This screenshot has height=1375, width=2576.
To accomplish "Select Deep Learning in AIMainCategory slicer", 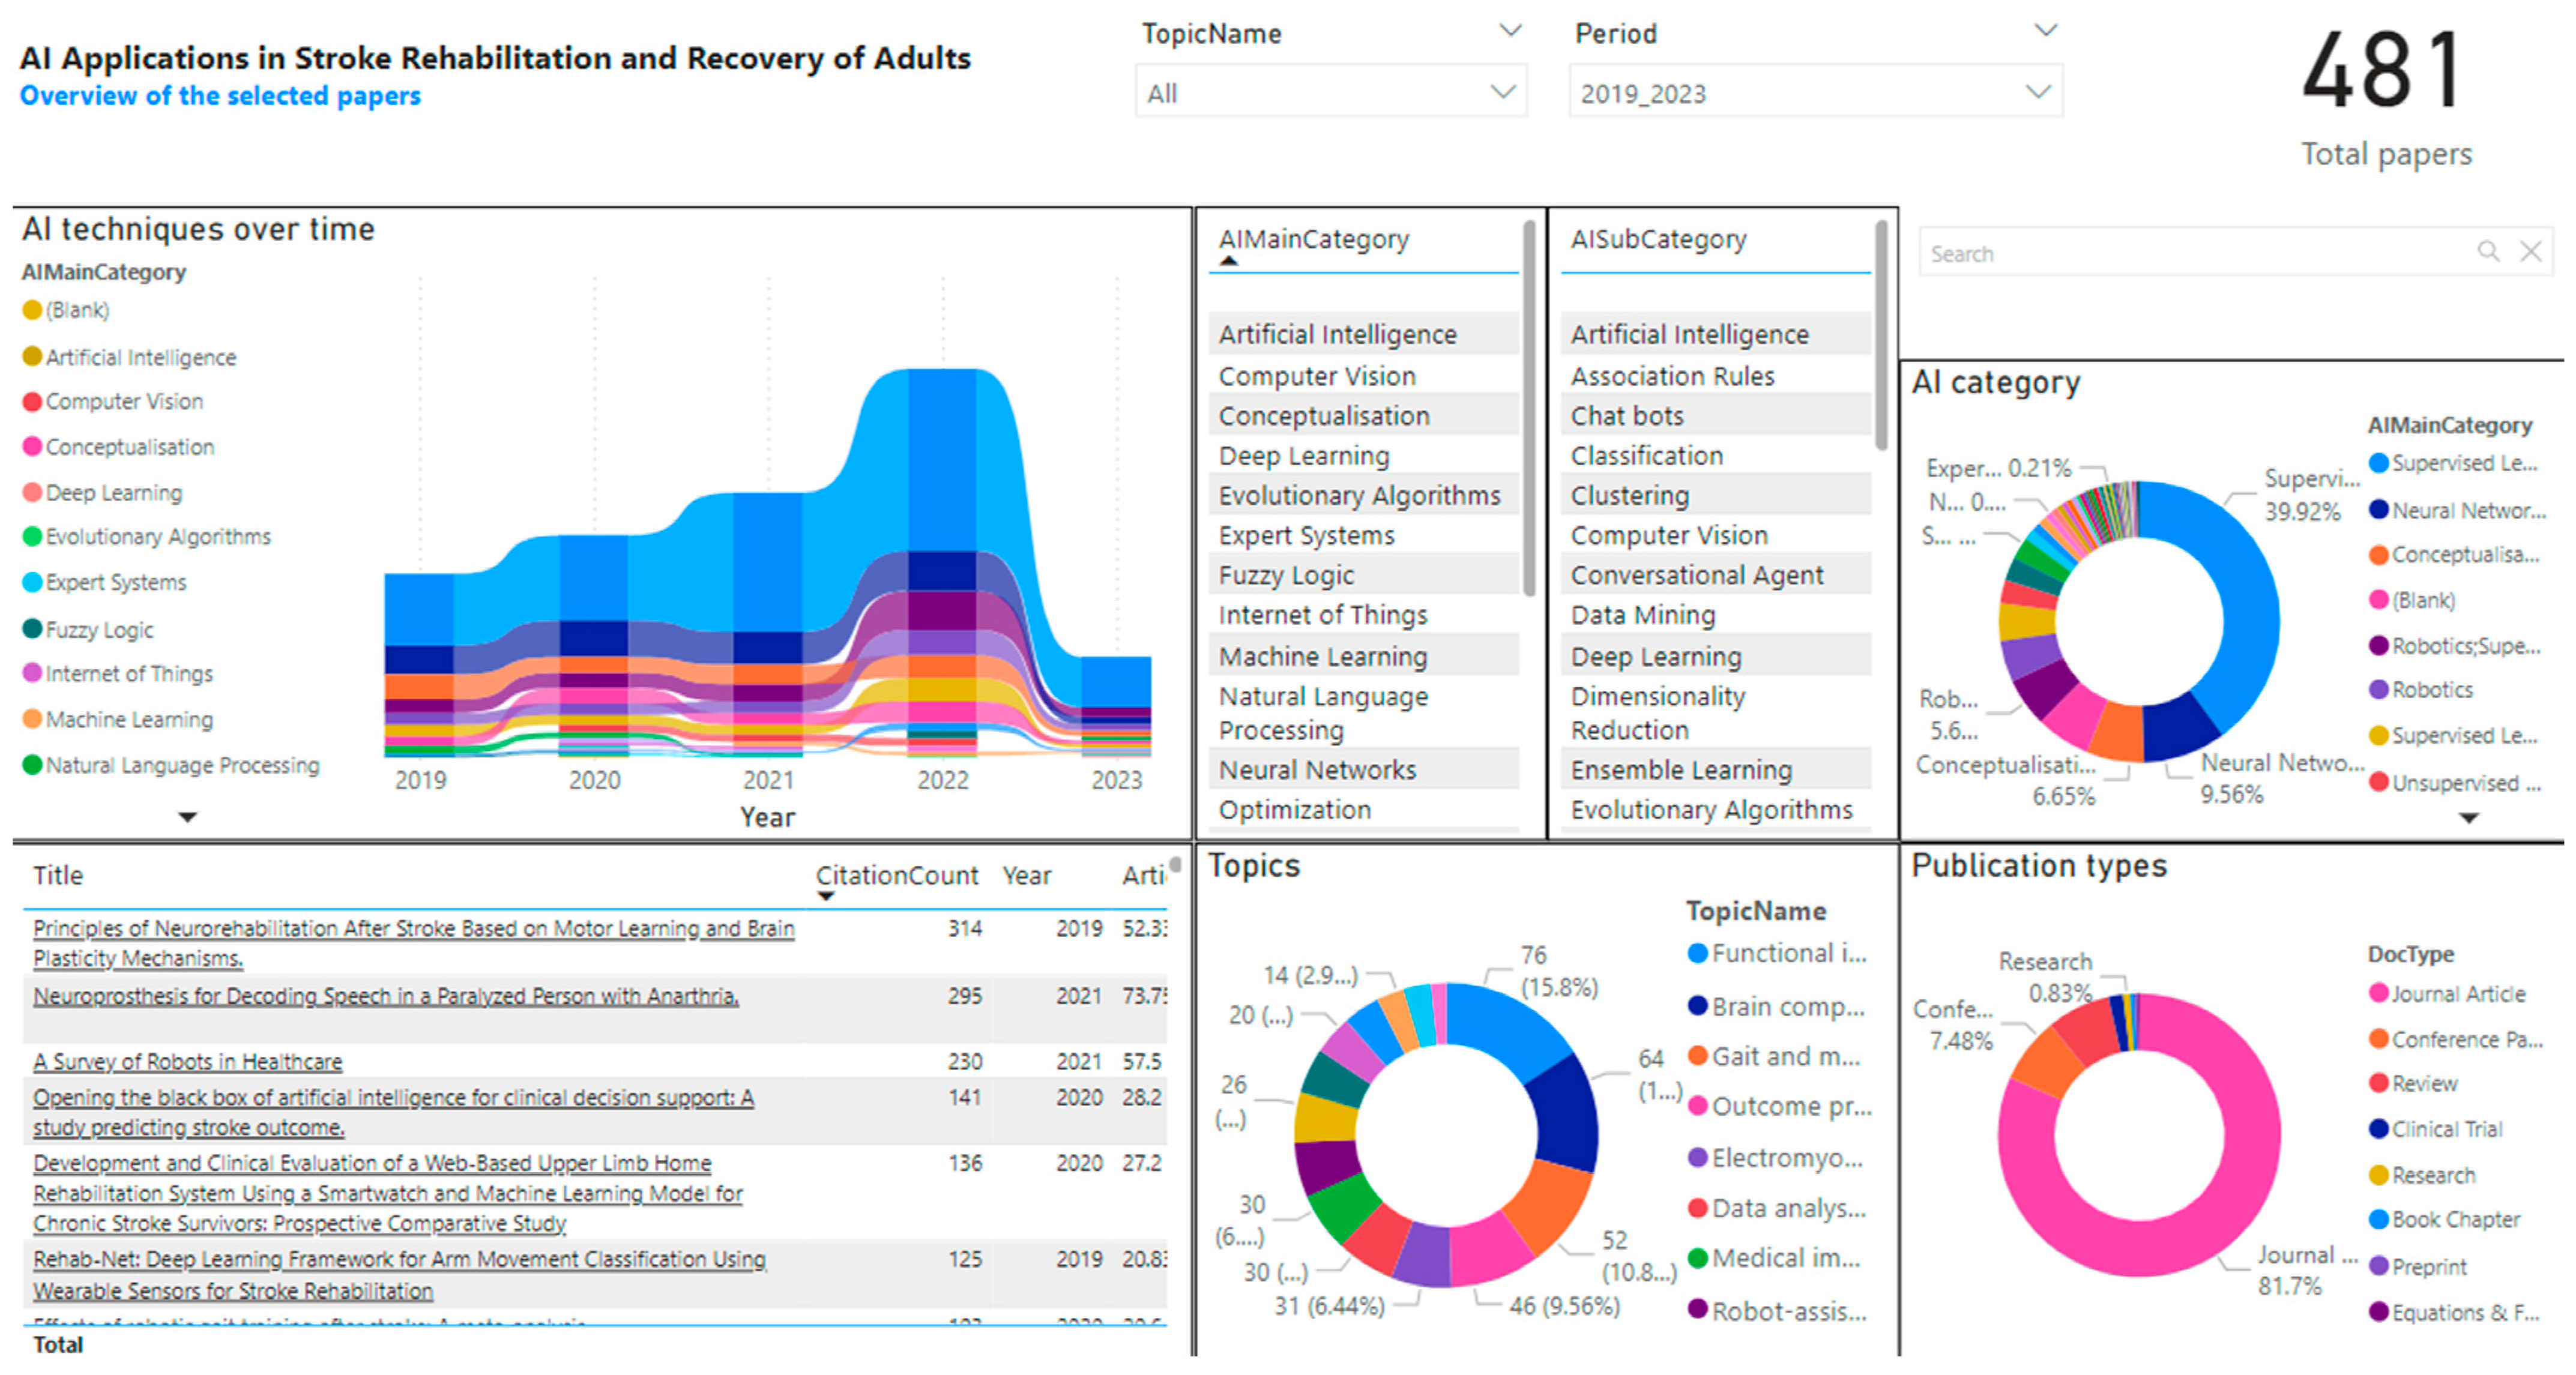I will [x=1304, y=456].
